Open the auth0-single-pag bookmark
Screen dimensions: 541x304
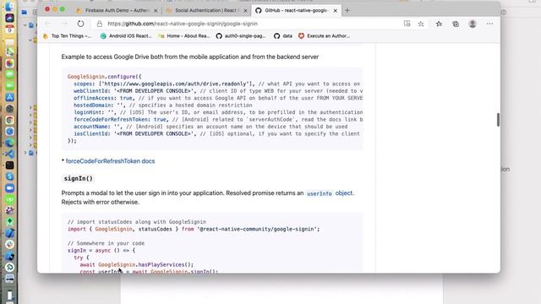241,35
